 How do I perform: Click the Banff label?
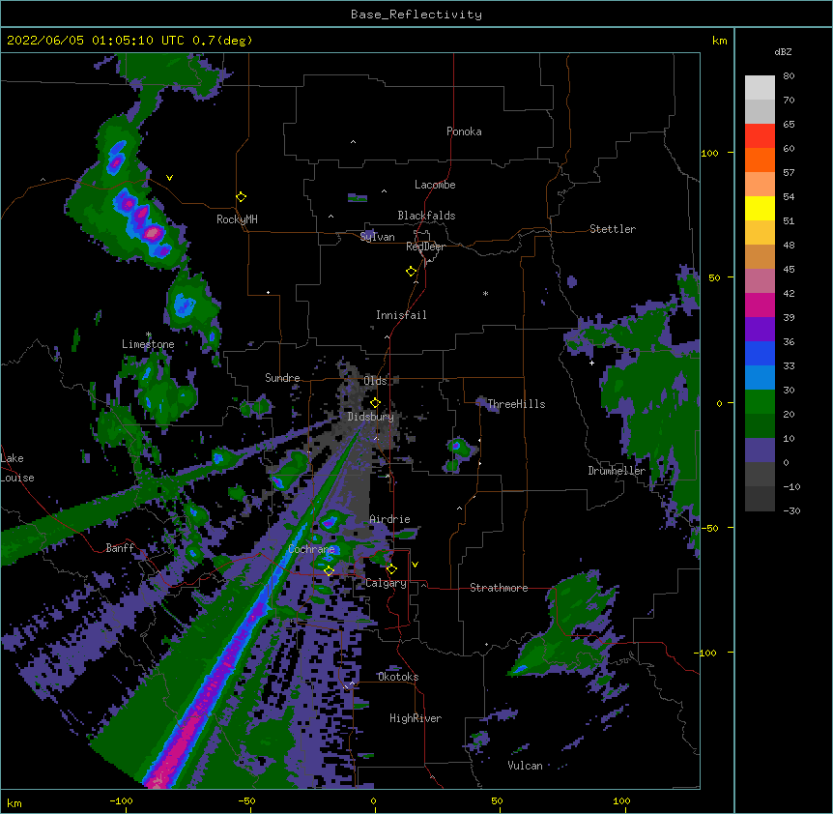(x=120, y=548)
